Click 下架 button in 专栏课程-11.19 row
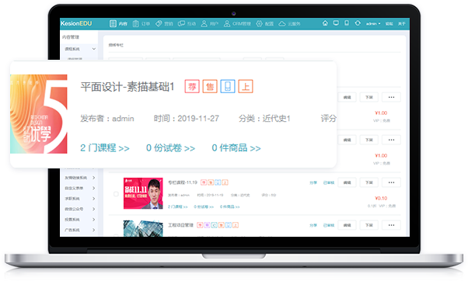The image size is (468, 281). (369, 182)
